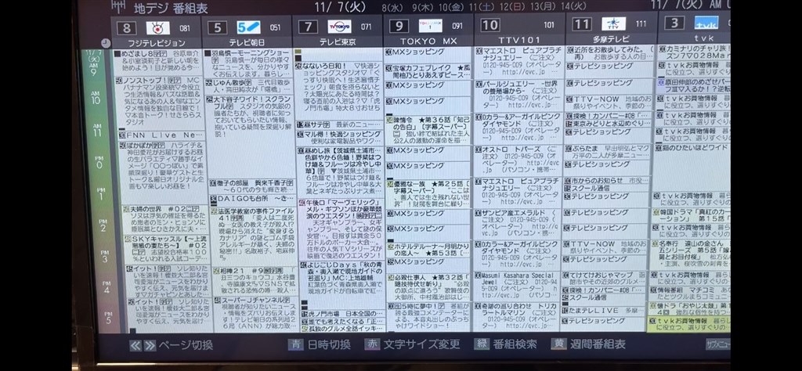
Task: Select program FNN Live News
Action: (x=161, y=135)
